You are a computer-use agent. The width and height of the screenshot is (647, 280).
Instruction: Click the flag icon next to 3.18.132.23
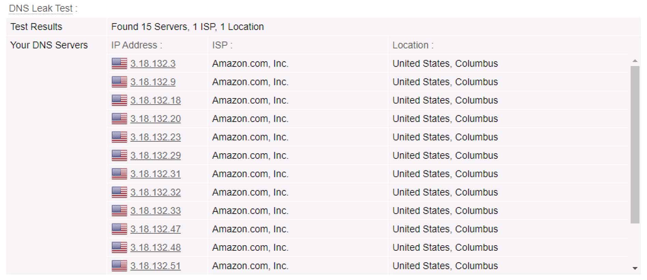pyautogui.click(x=119, y=137)
